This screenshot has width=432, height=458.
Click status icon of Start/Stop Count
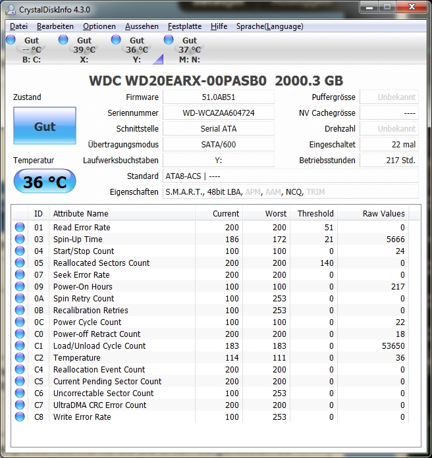[x=20, y=251]
